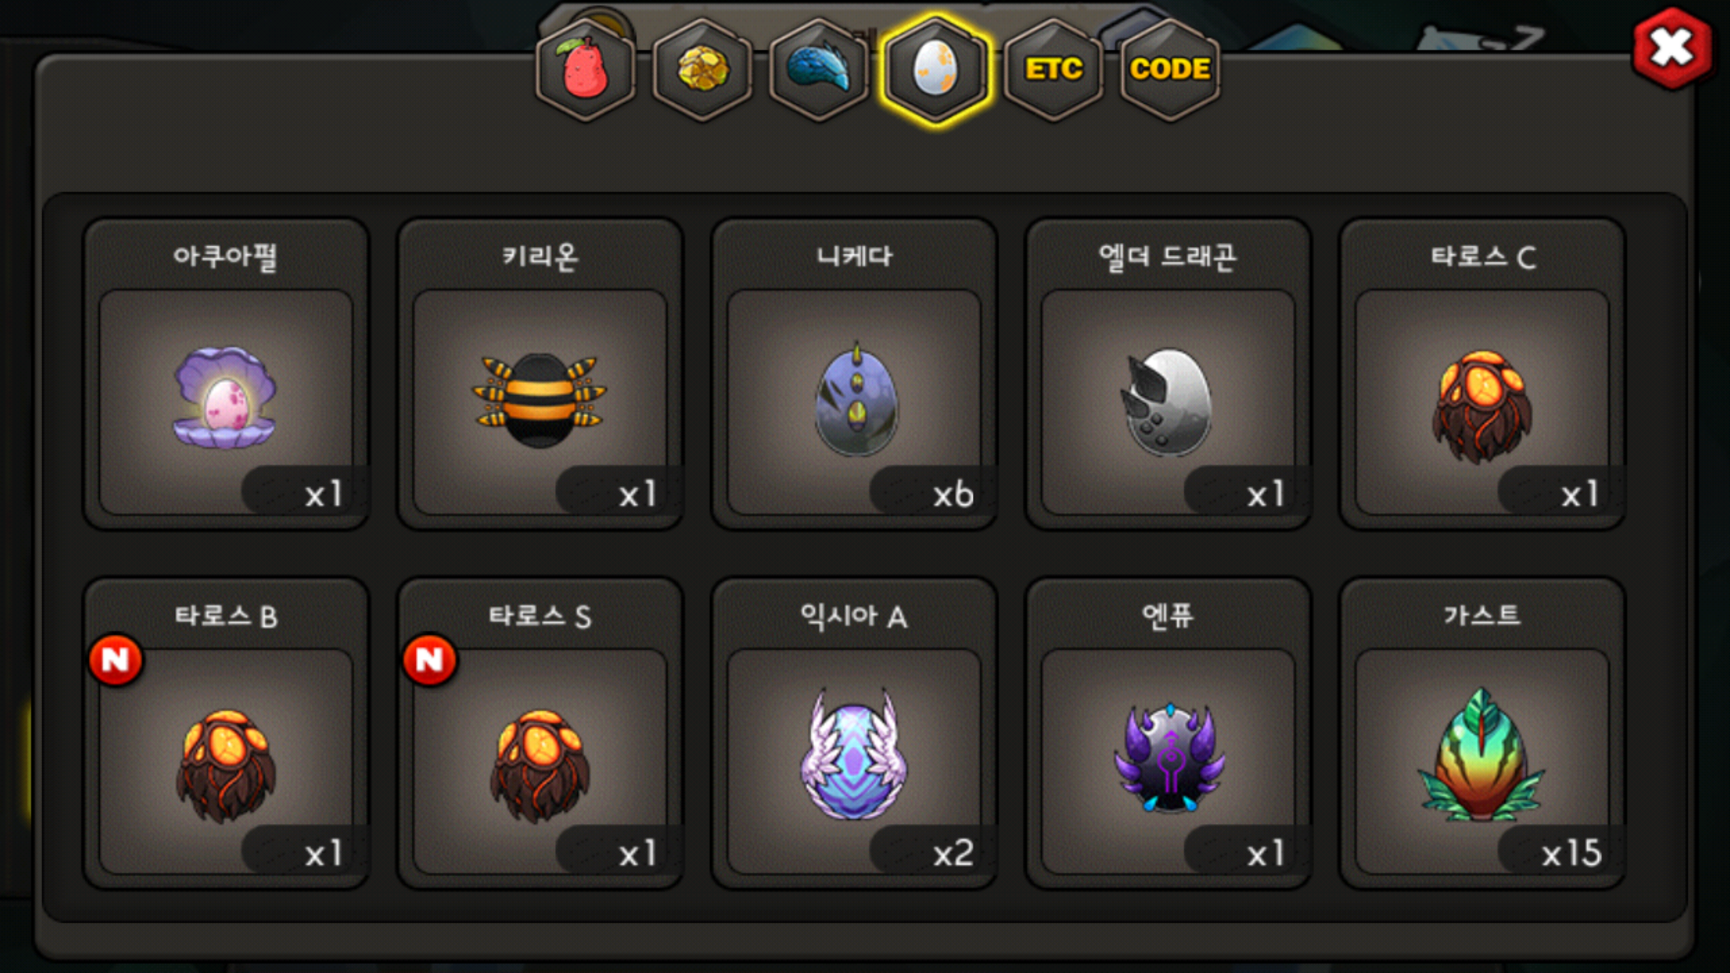Pick the 엘더 드래곤 gray egg
Image resolution: width=1730 pixels, height=973 pixels.
click(1168, 374)
